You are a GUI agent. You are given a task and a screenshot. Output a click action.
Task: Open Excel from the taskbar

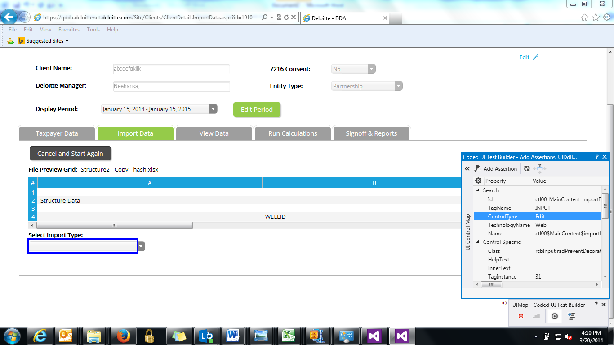288,336
